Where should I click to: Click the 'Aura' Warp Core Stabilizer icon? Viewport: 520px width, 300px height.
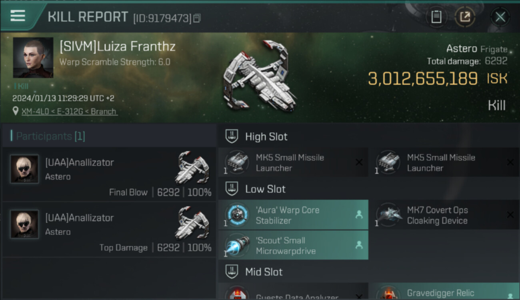tap(237, 215)
